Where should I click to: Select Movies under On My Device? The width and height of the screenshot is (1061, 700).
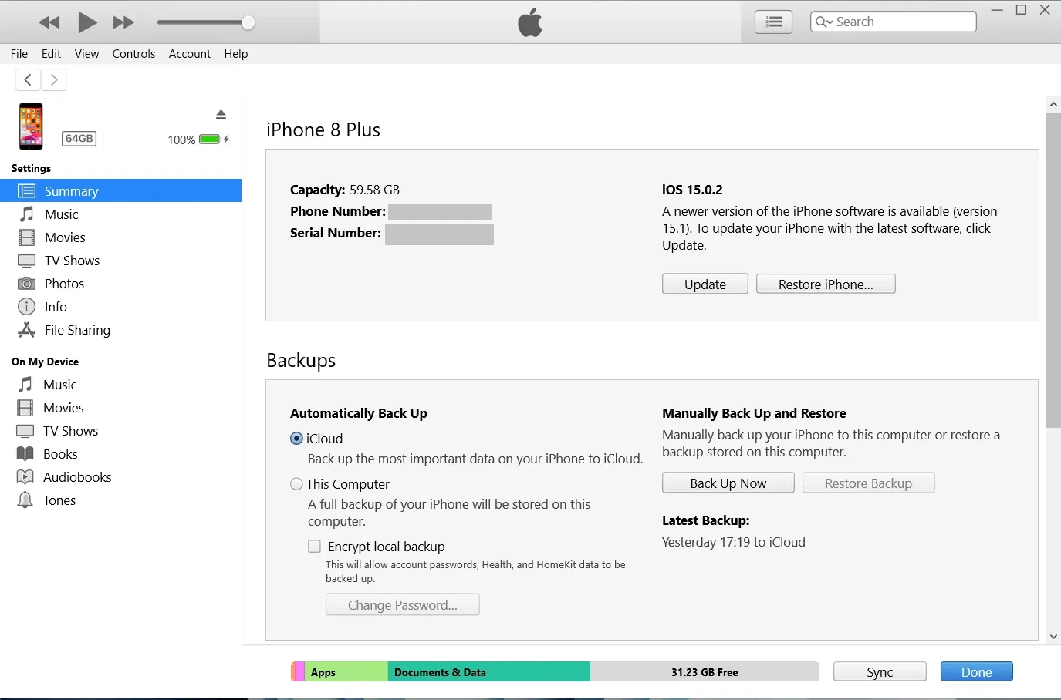click(121, 408)
